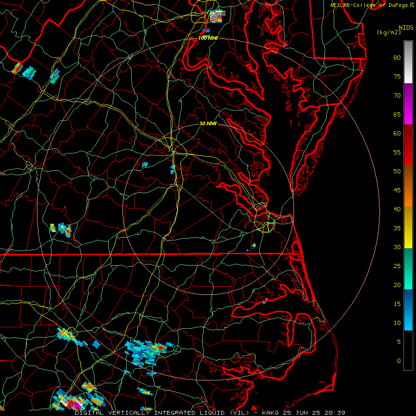Click the white-core storm echo above the 100 NMI label

(x=217, y=16)
